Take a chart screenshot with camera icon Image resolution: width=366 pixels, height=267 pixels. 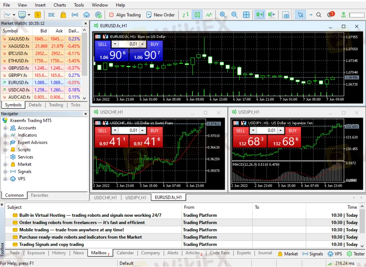[x=285, y=15]
